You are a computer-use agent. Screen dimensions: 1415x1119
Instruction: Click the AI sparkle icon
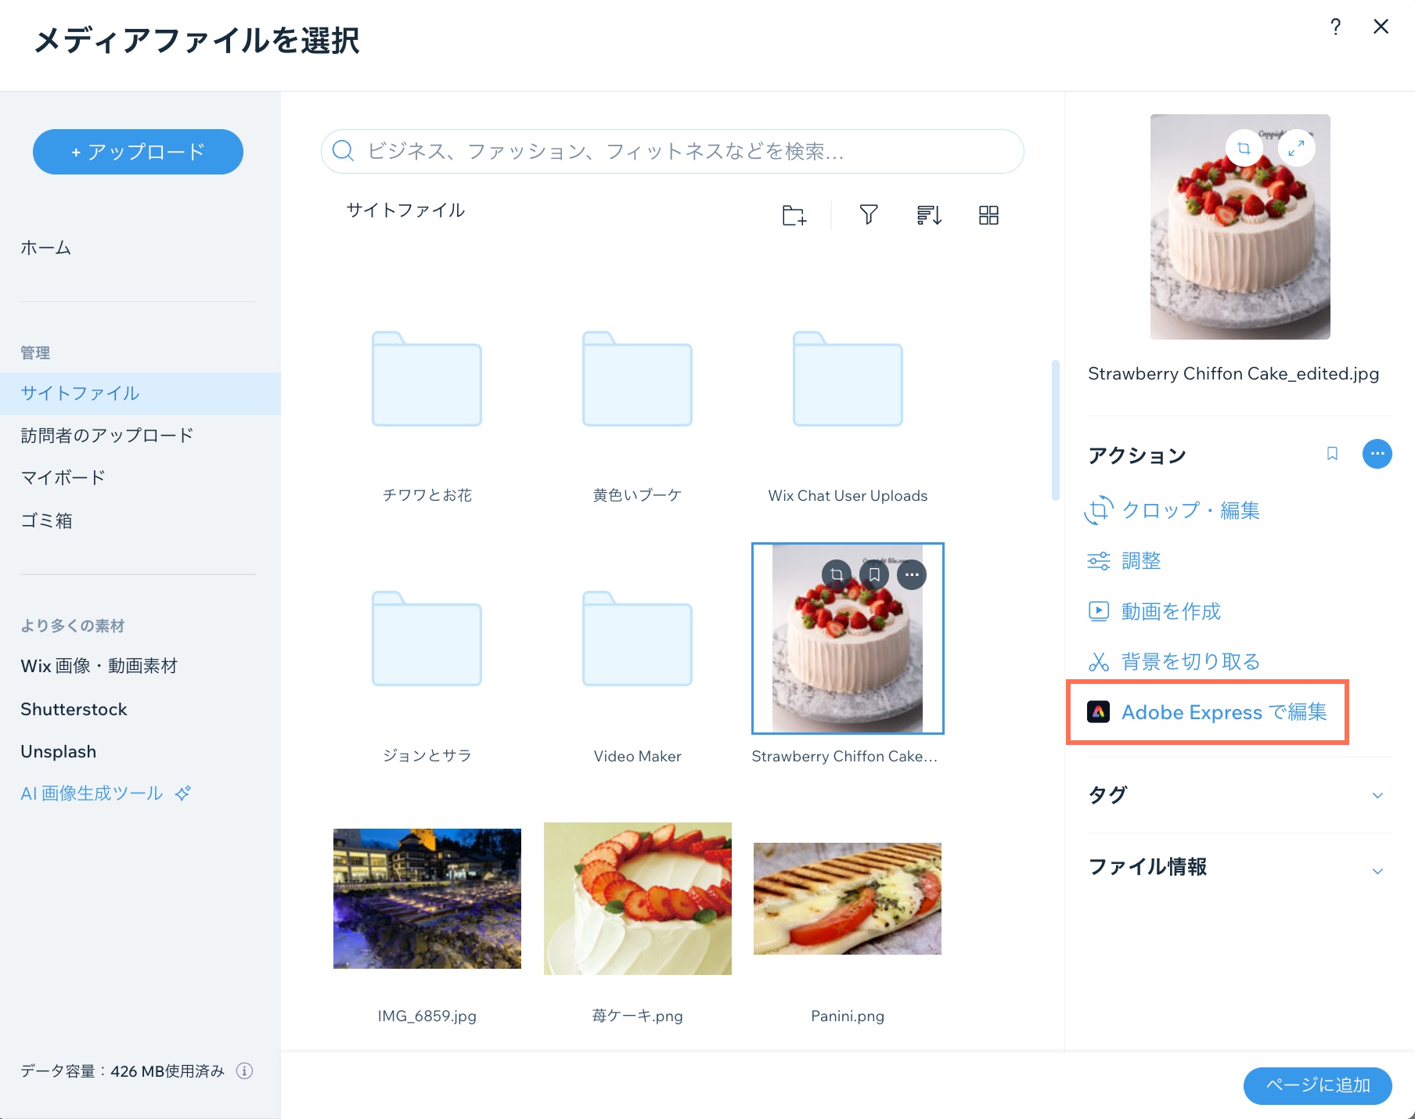(x=183, y=793)
